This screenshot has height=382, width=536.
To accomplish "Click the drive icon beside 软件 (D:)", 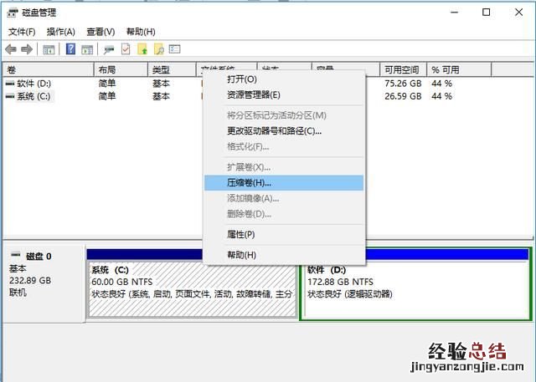I will (10, 84).
